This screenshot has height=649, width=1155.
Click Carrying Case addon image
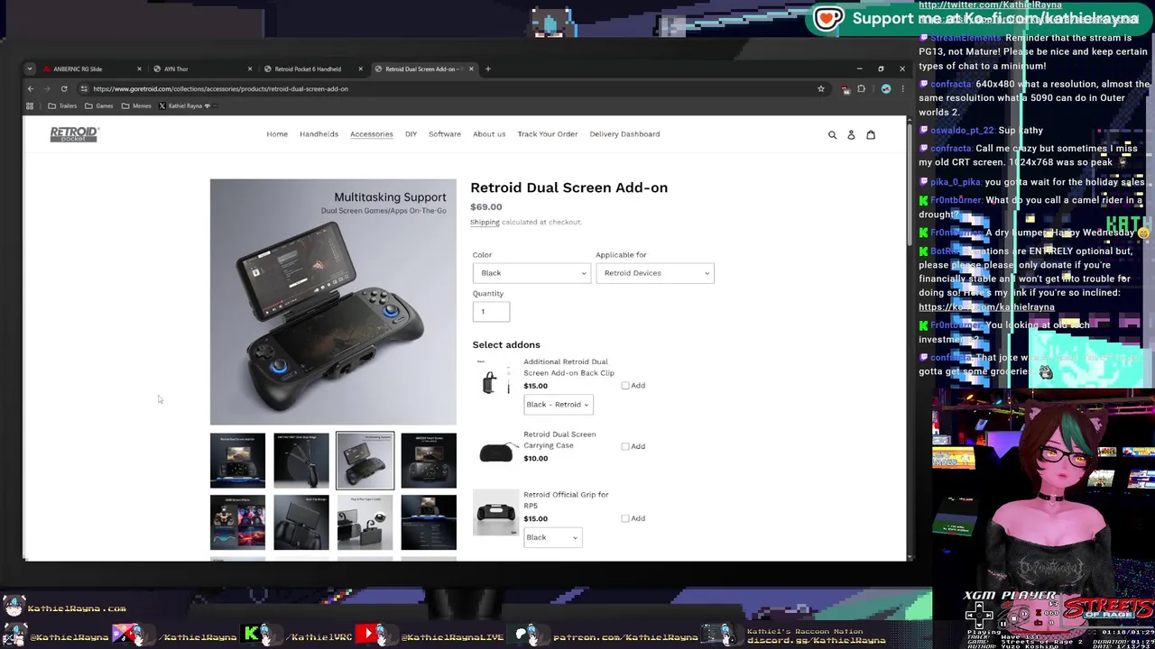495,452
